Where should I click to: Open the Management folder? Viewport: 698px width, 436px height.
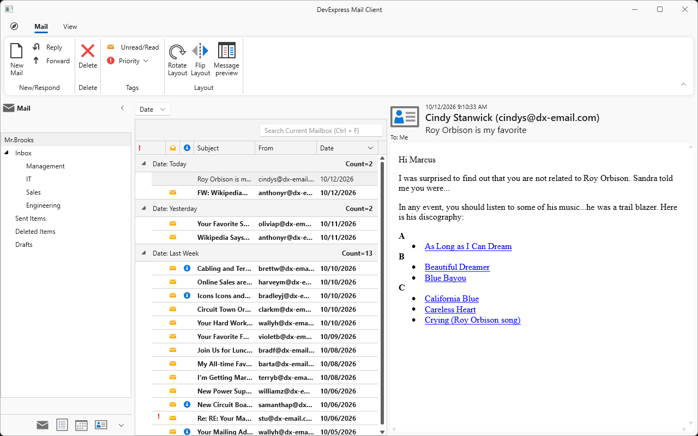45,166
